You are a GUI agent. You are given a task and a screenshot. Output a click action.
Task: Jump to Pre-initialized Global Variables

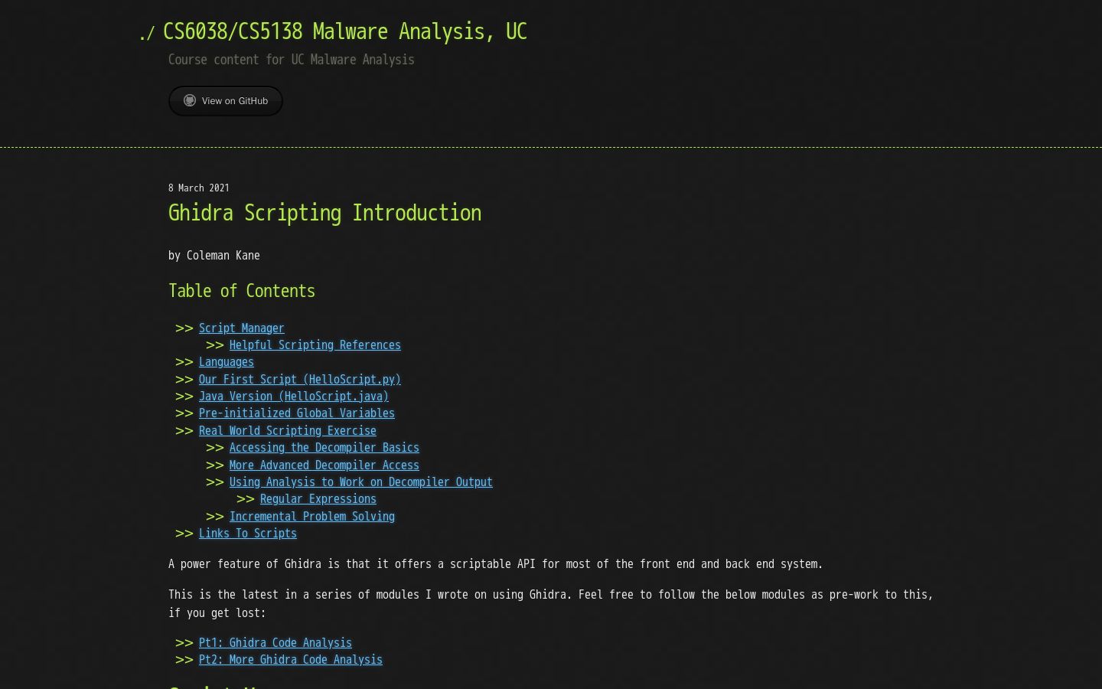(x=297, y=413)
